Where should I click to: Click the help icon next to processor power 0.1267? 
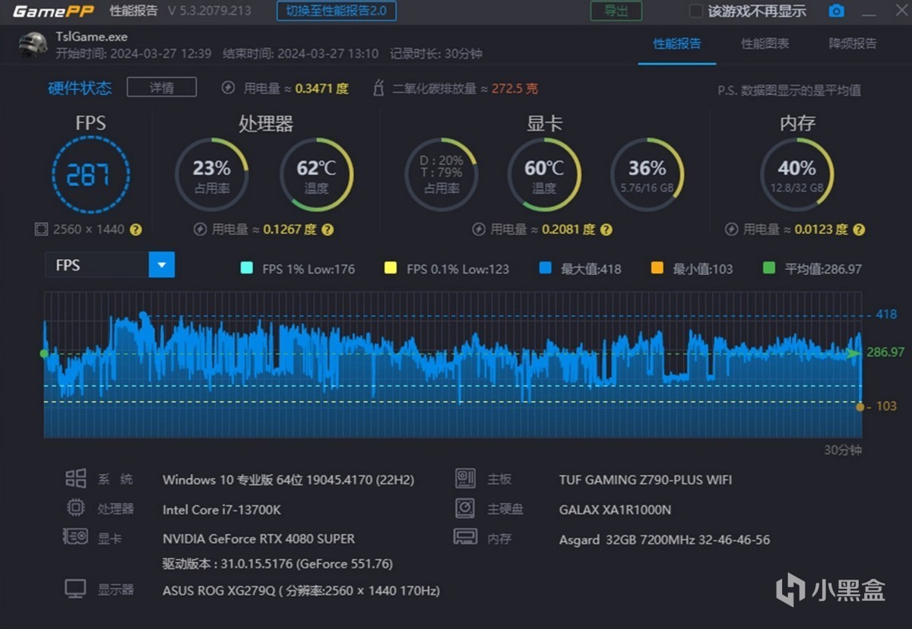[328, 229]
